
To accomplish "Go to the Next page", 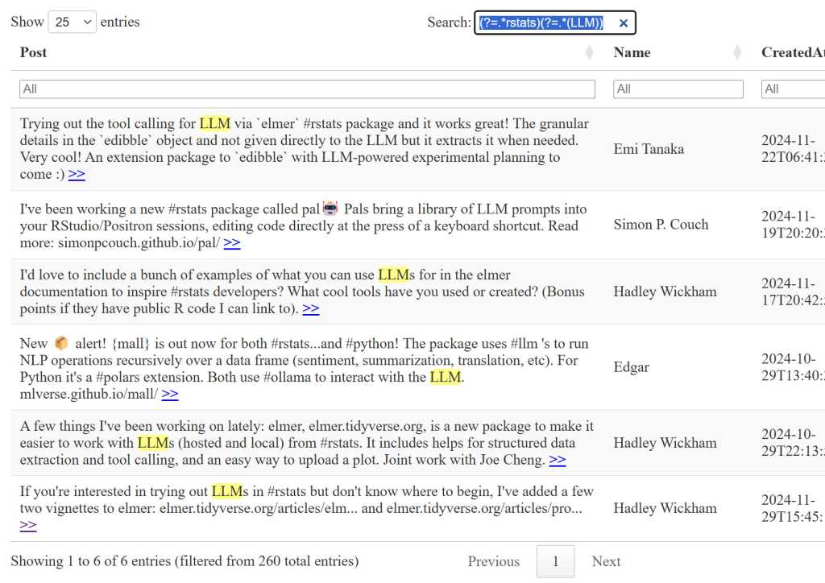I will [x=606, y=562].
